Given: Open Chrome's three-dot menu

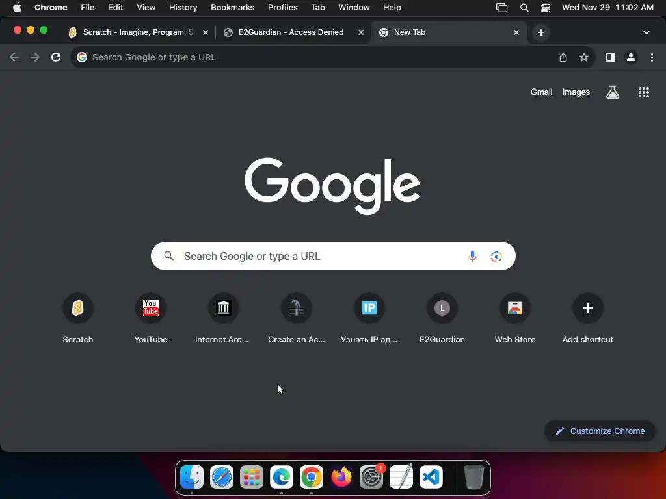Looking at the screenshot, I should pyautogui.click(x=652, y=57).
